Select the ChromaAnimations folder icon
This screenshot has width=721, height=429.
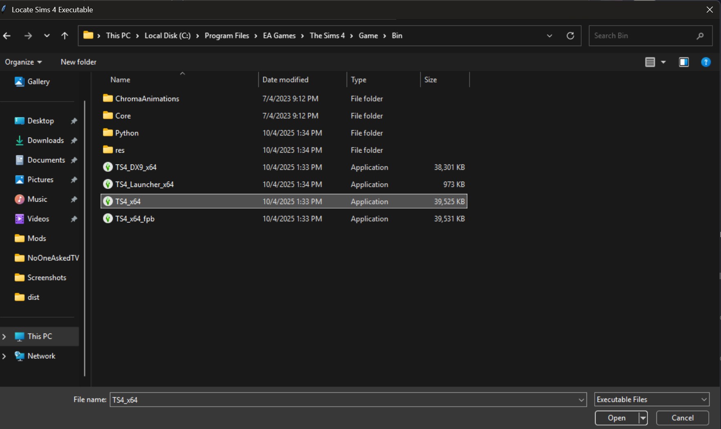(108, 98)
